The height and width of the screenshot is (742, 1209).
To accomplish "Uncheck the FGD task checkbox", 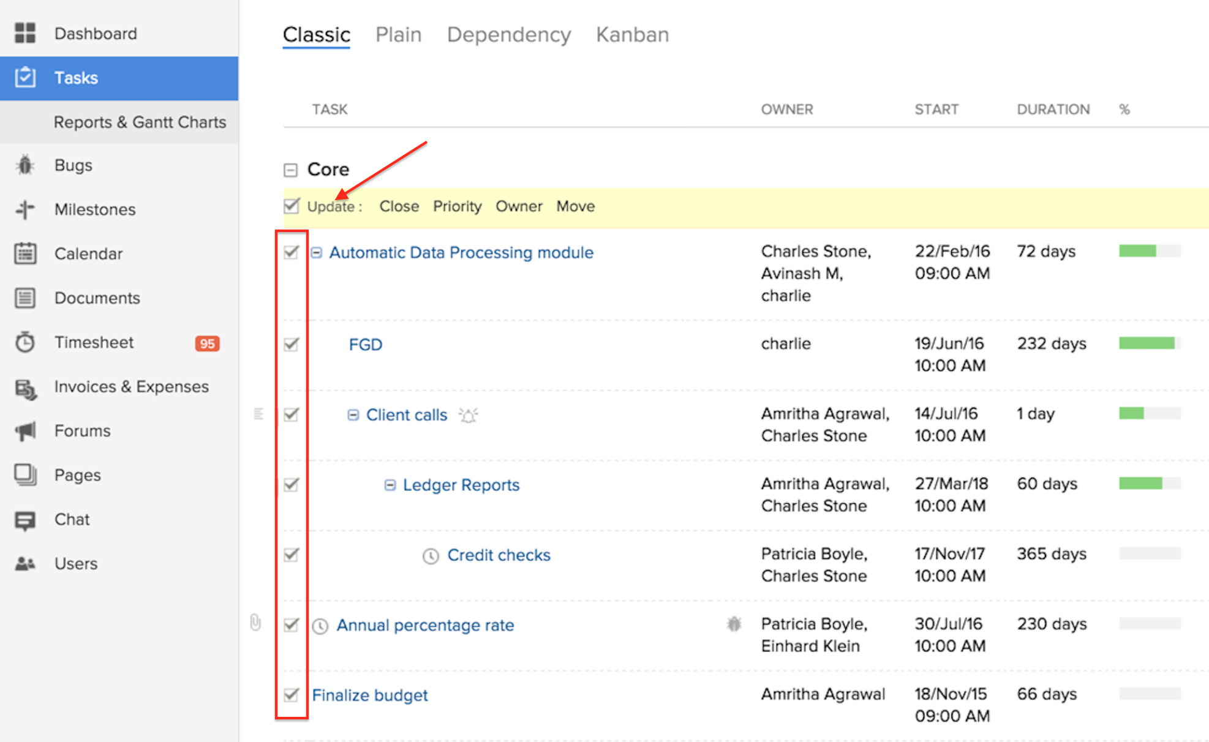I will tap(292, 344).
